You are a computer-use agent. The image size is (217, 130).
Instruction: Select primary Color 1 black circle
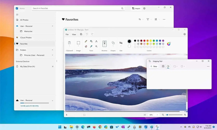tap(129, 41)
